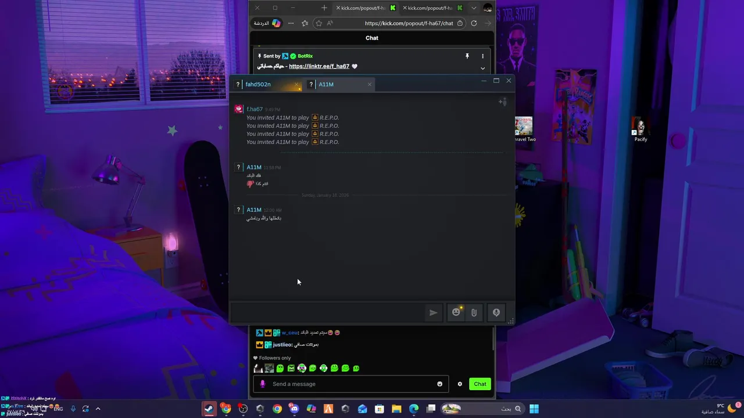Unpin the pinned message in Kick chat
The width and height of the screenshot is (744, 418).
(467, 56)
